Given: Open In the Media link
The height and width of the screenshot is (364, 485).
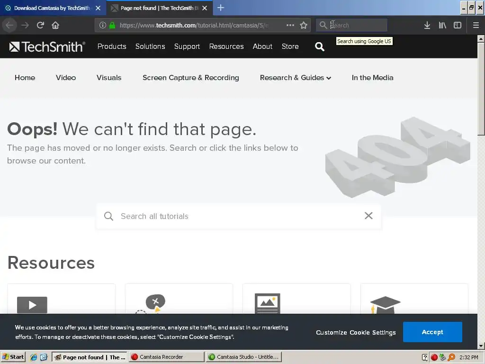Looking at the screenshot, I should point(372,78).
